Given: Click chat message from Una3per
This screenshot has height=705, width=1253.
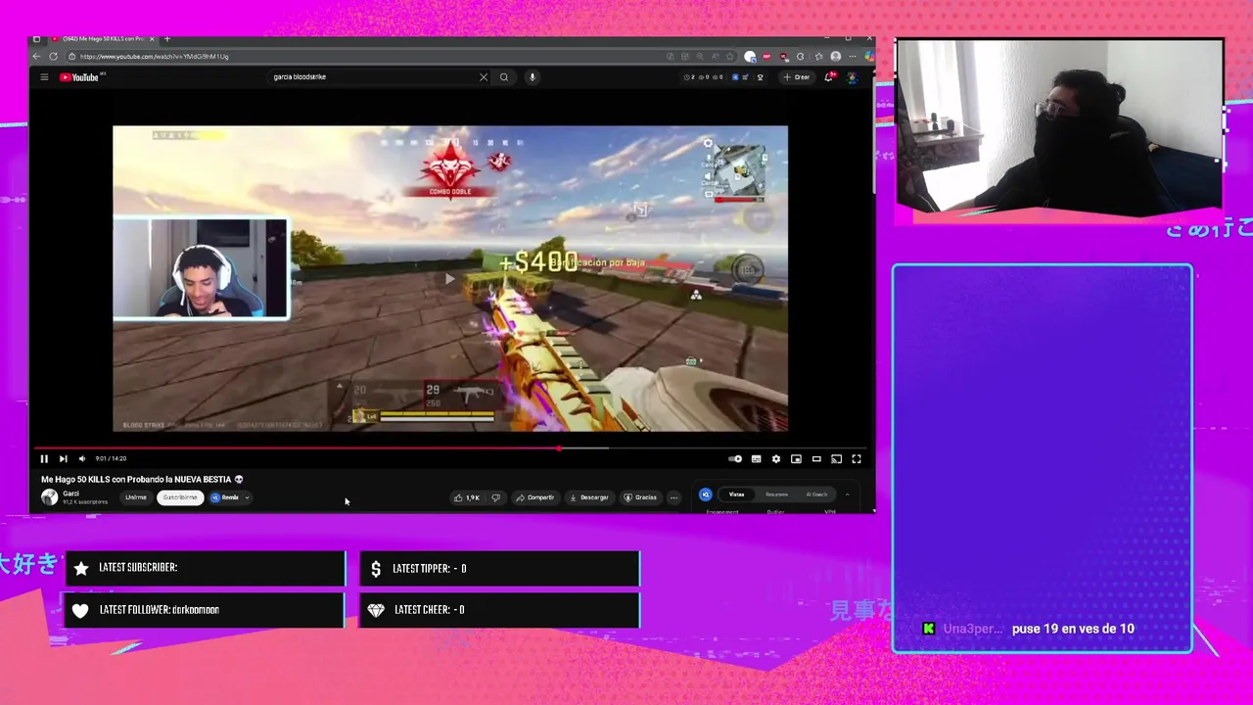Looking at the screenshot, I should (x=1028, y=629).
